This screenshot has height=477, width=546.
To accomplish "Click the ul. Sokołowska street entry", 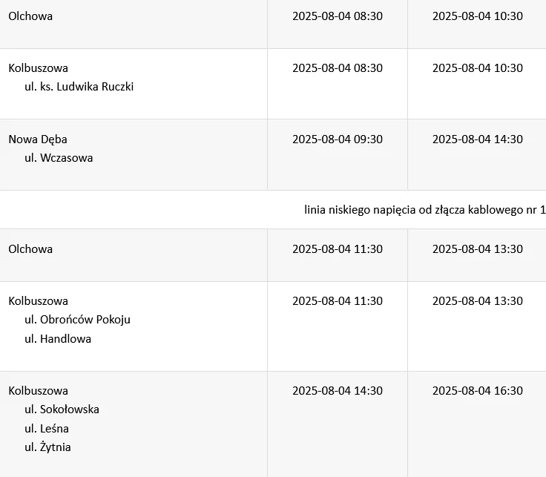I will (62, 409).
